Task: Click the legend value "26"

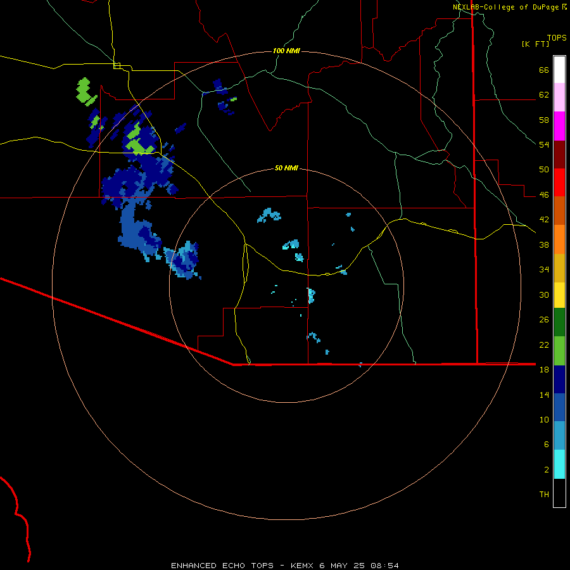Action: [x=544, y=320]
